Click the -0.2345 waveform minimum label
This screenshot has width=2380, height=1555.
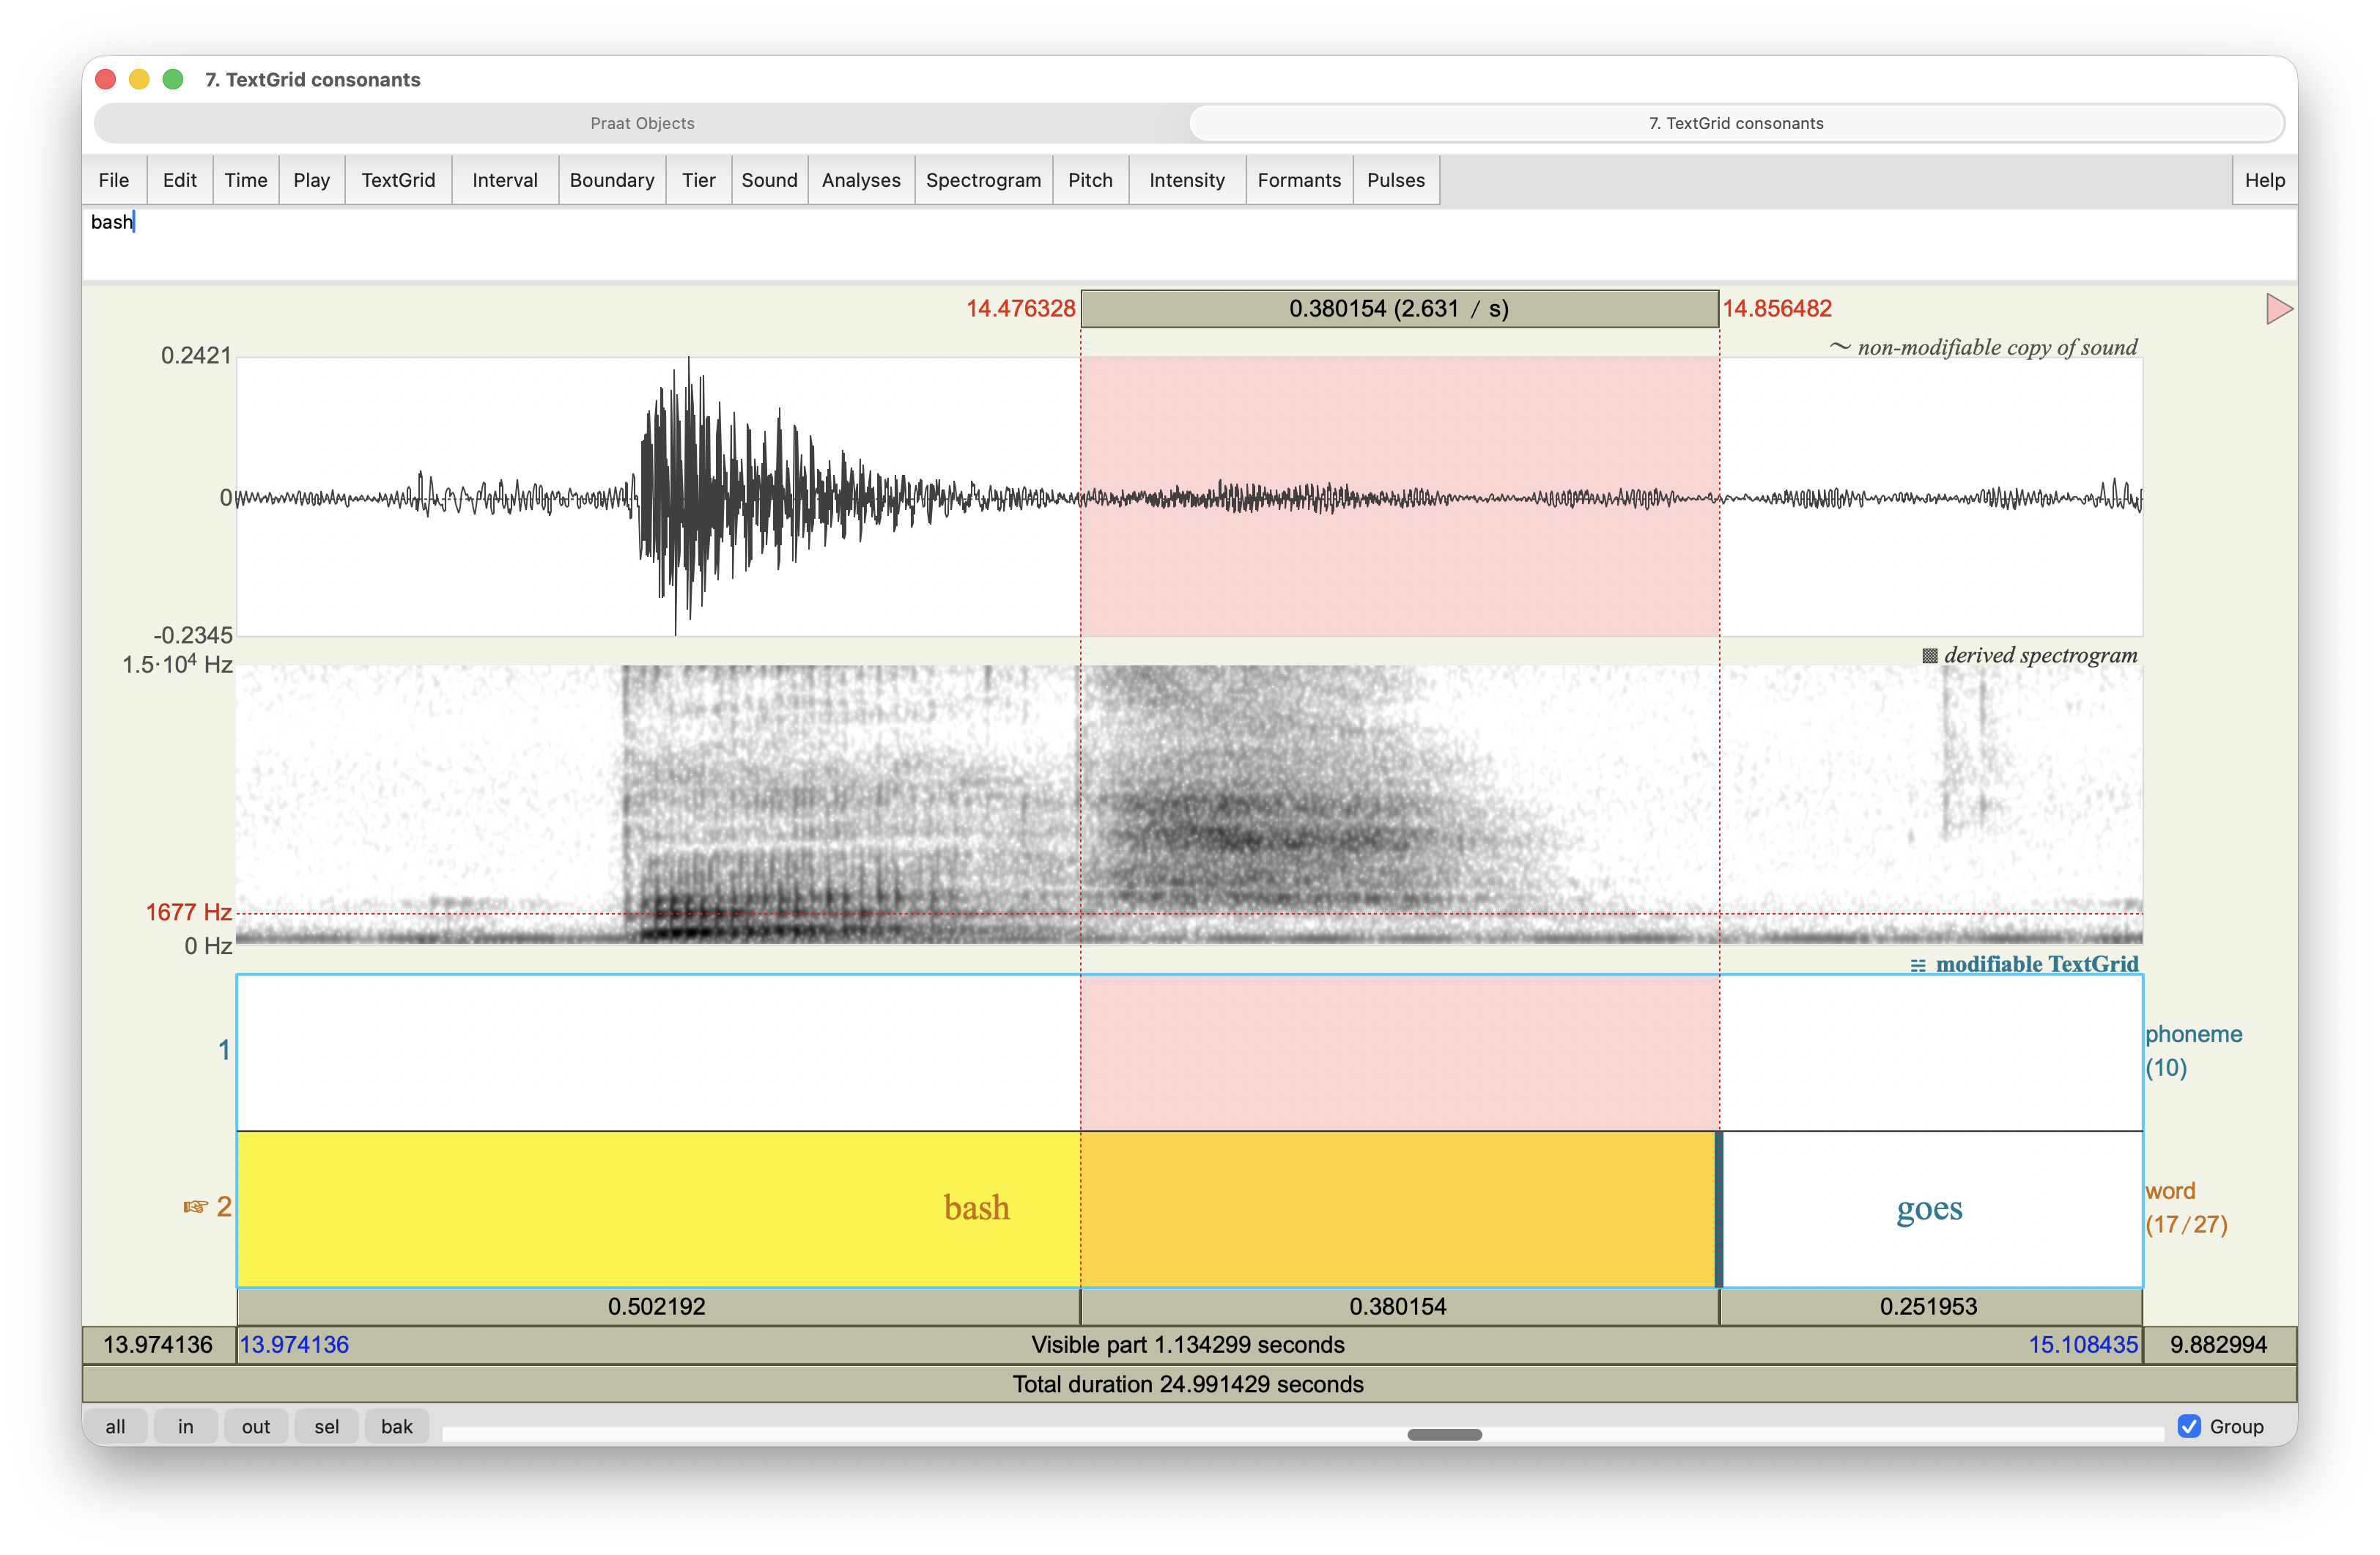click(193, 635)
